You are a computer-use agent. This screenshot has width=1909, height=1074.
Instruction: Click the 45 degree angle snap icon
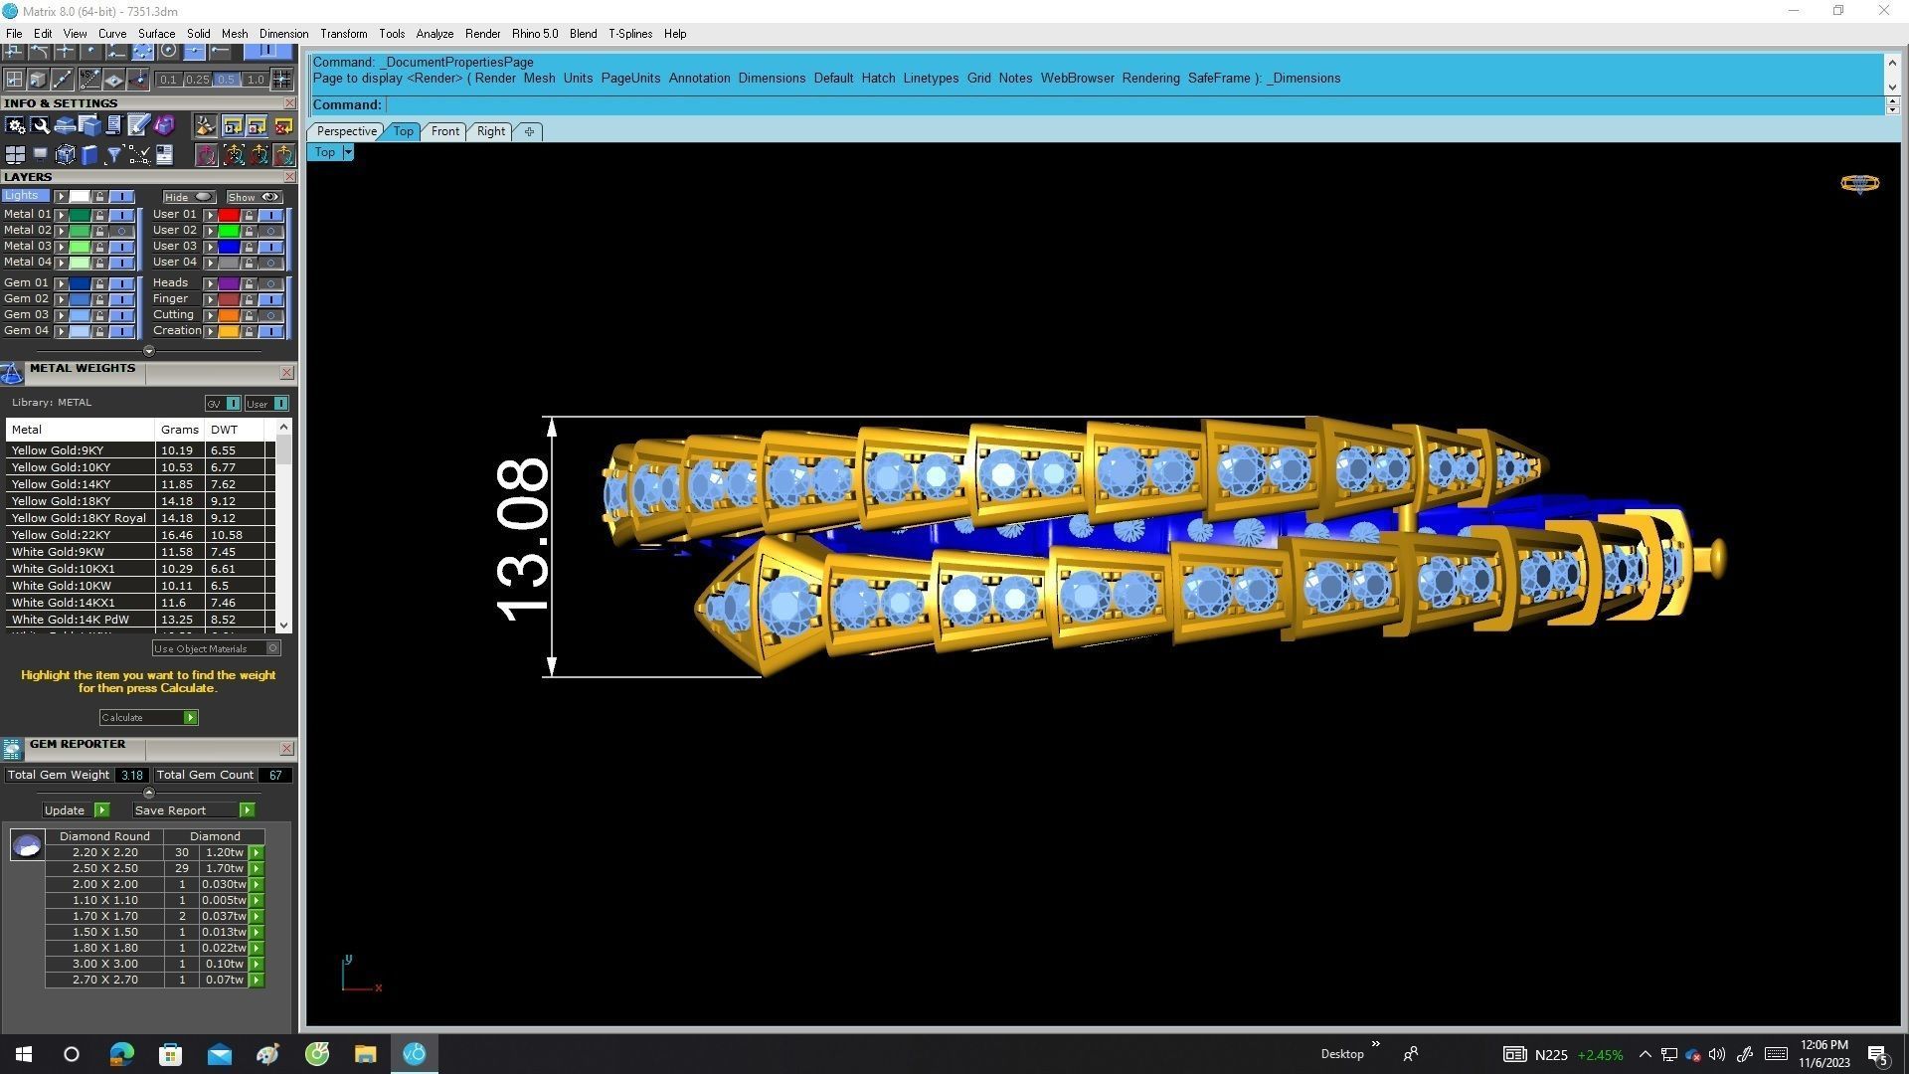click(x=89, y=79)
